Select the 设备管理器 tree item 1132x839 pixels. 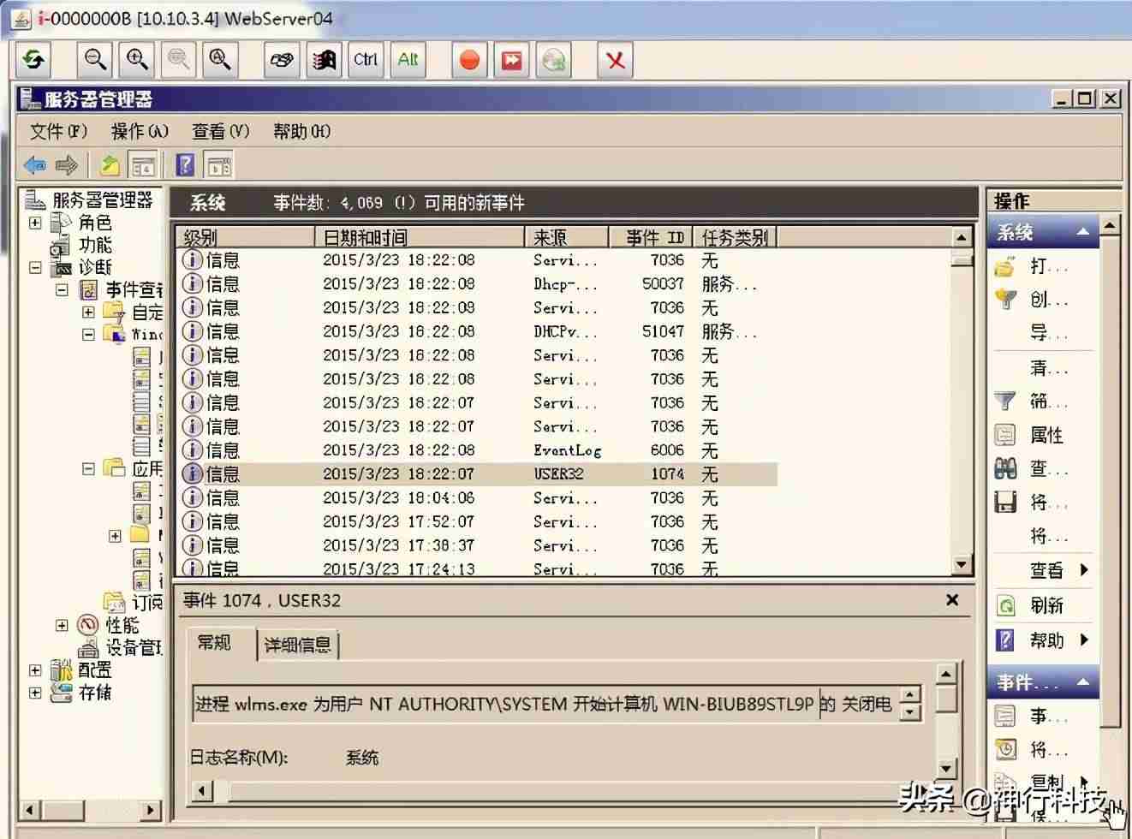click(134, 647)
